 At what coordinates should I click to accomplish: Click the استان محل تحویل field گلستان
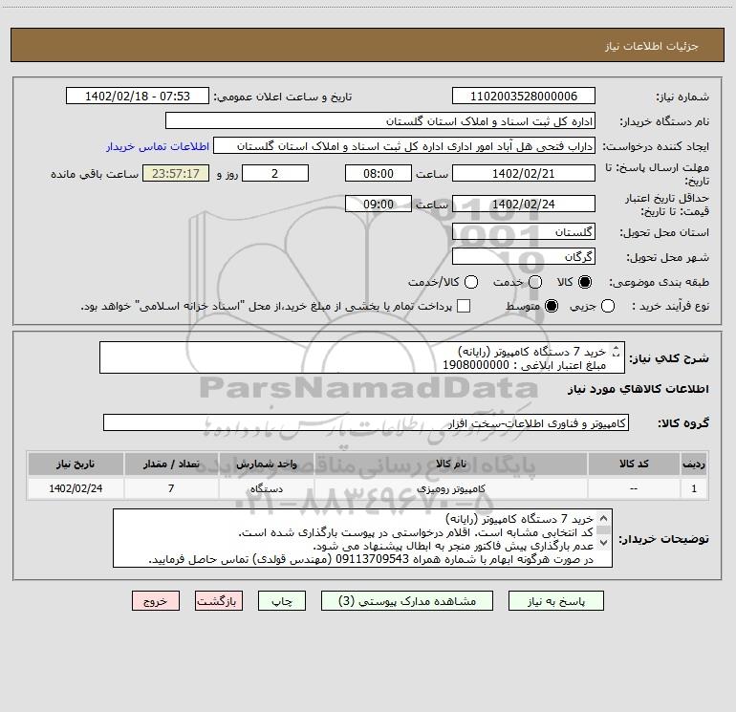pos(524,232)
